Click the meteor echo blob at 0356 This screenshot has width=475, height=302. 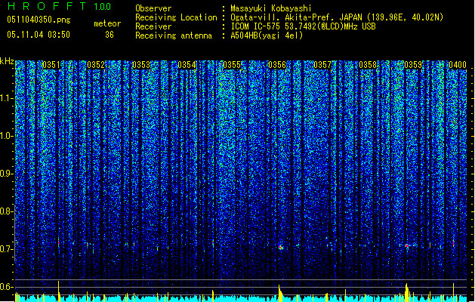[x=280, y=247]
